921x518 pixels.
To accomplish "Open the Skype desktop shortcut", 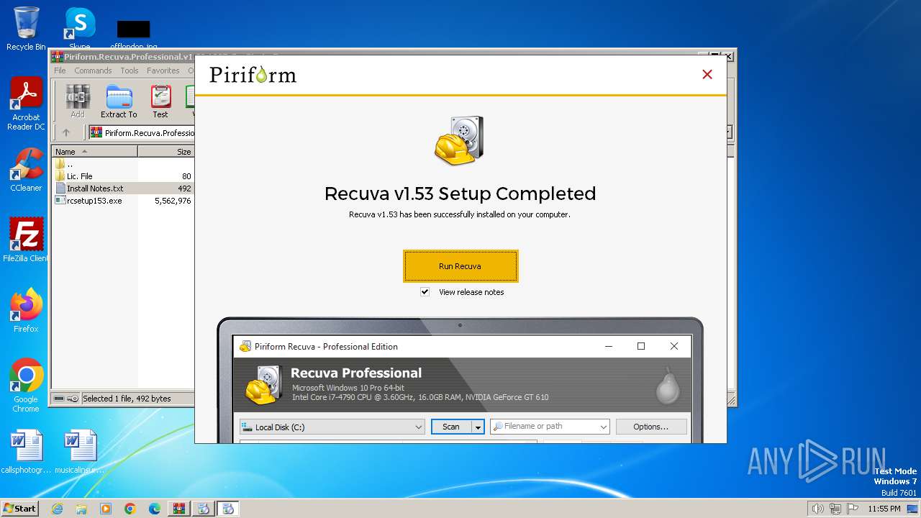I will coord(79,29).
